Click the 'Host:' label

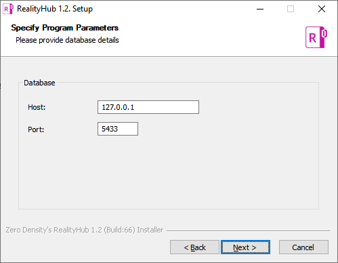point(37,107)
